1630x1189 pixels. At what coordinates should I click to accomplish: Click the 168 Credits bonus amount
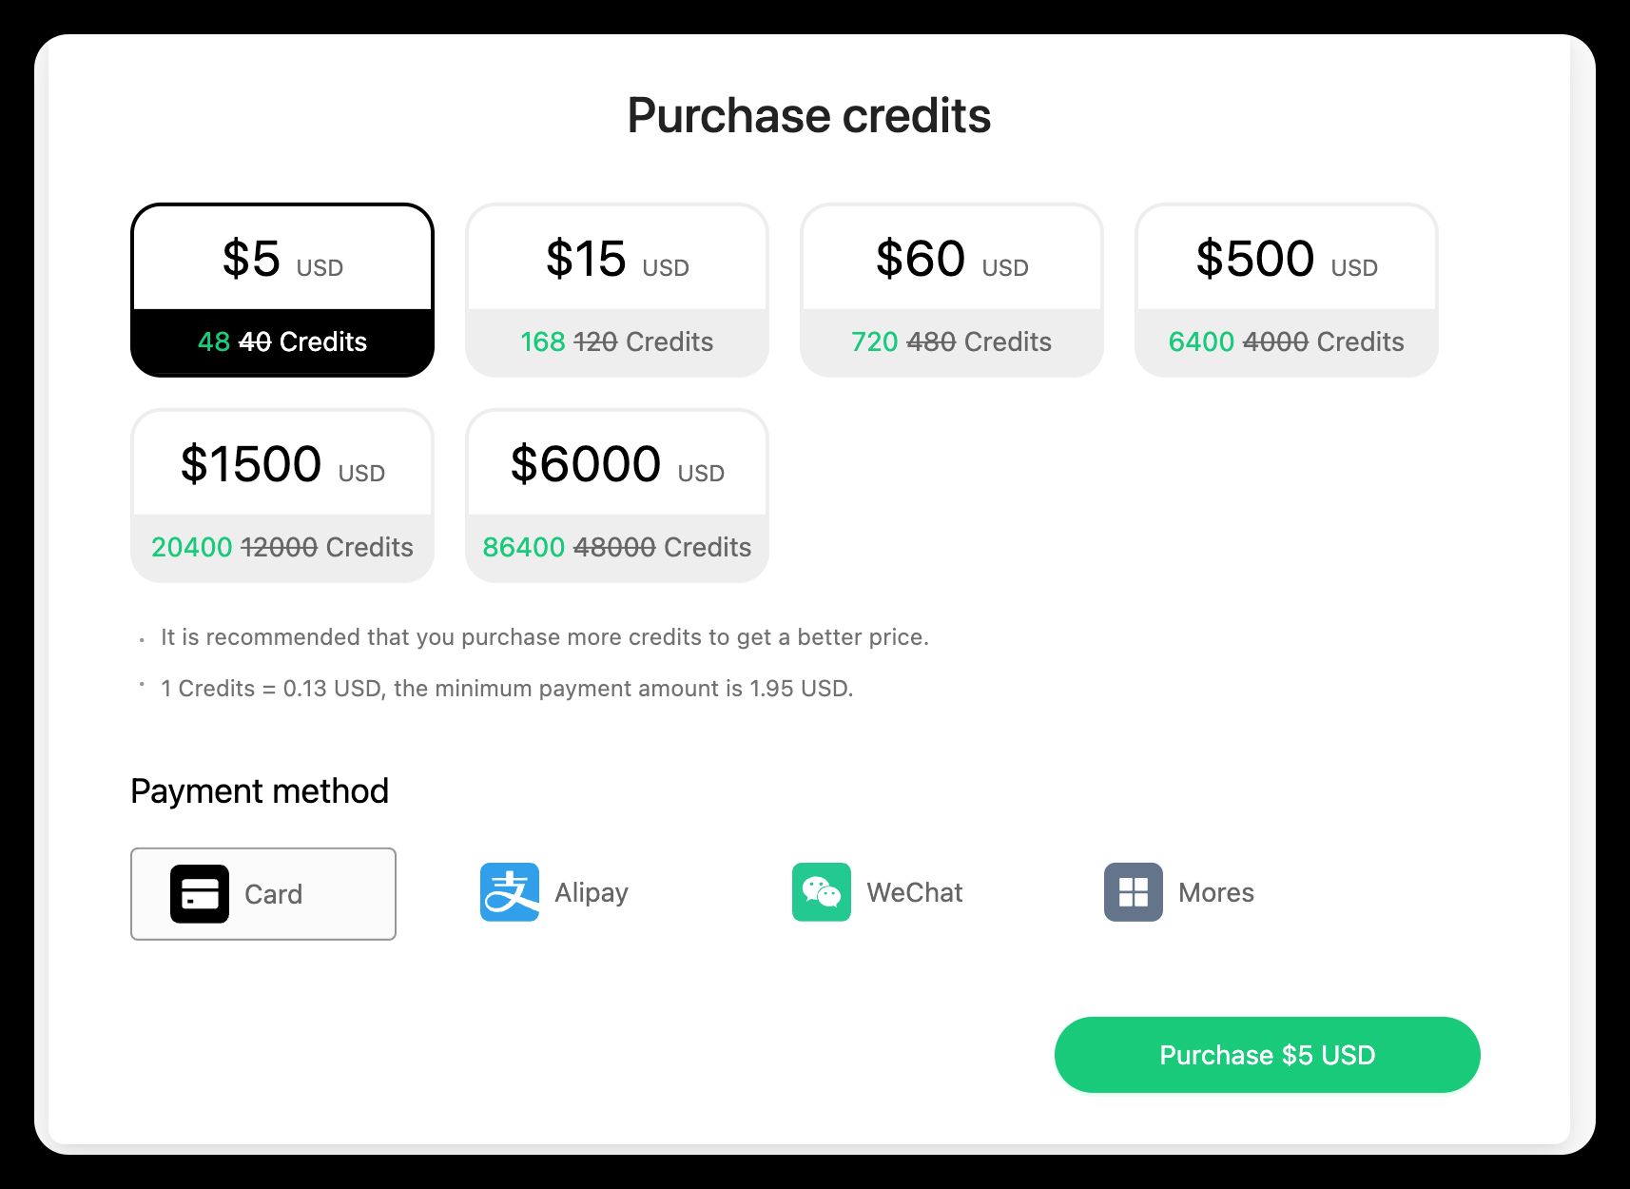click(x=543, y=341)
